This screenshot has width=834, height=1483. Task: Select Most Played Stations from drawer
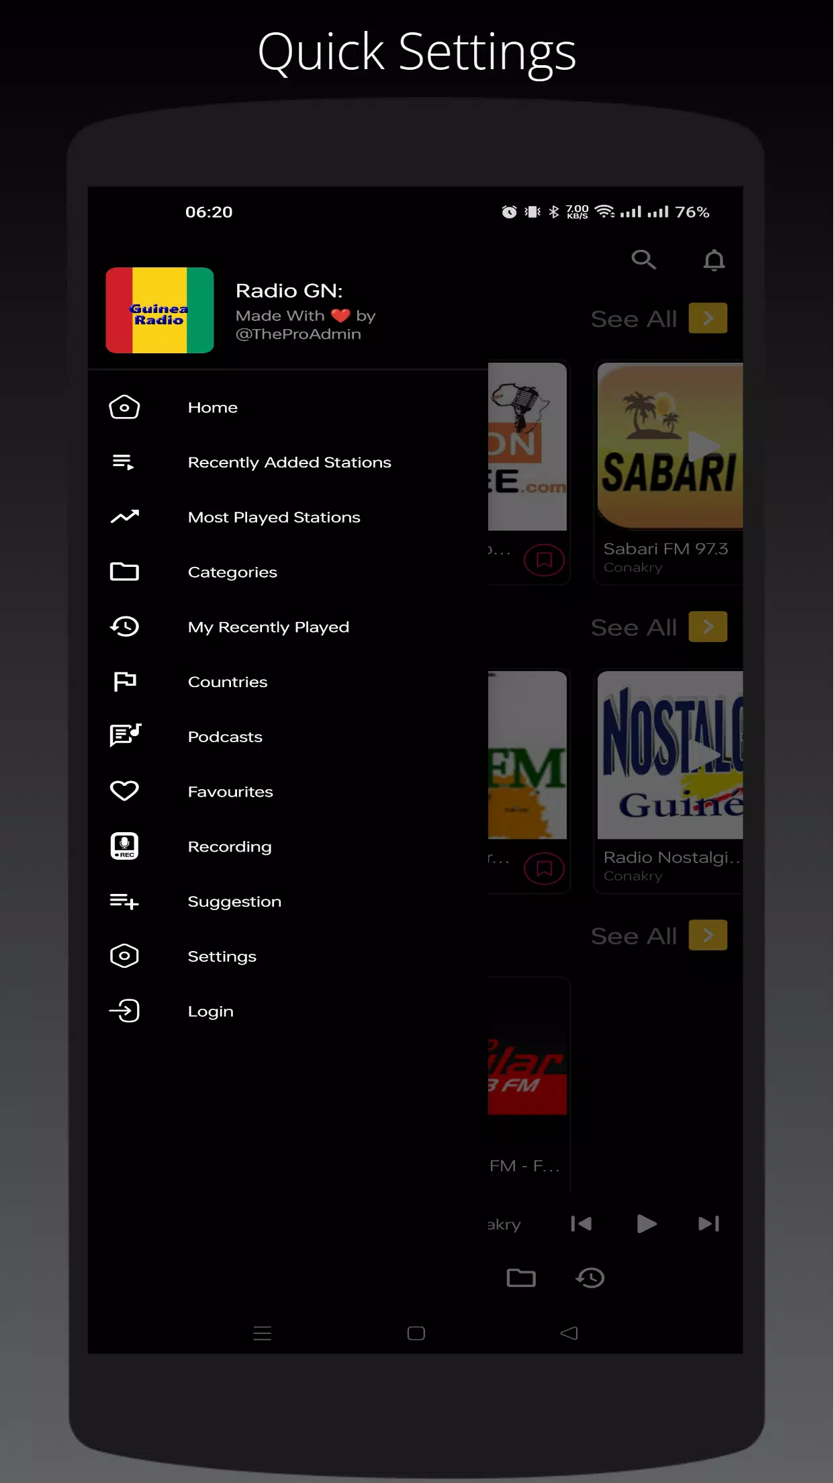point(274,517)
